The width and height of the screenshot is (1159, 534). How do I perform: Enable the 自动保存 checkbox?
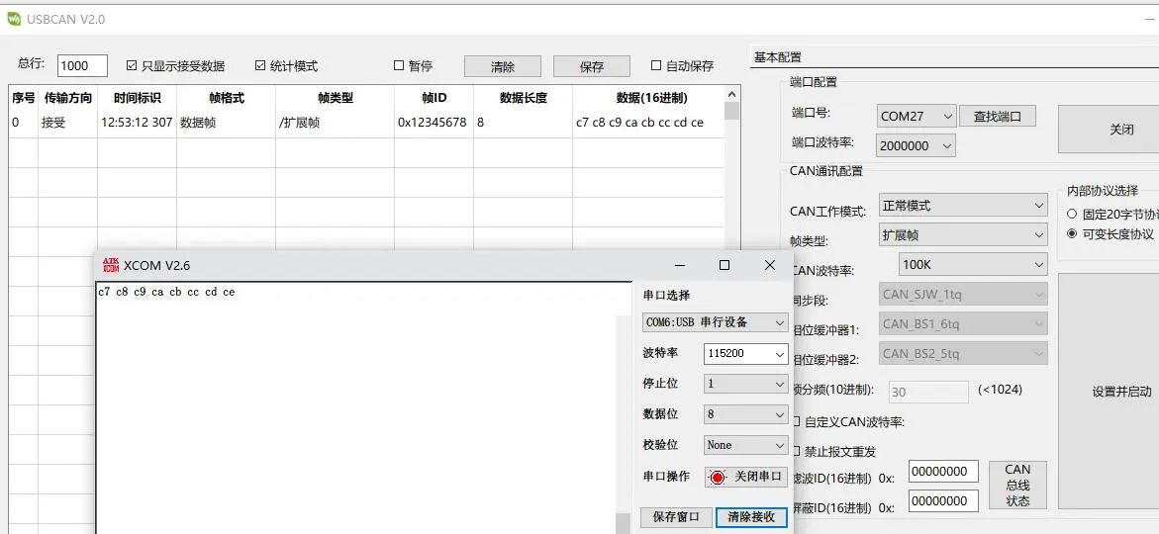[656, 66]
